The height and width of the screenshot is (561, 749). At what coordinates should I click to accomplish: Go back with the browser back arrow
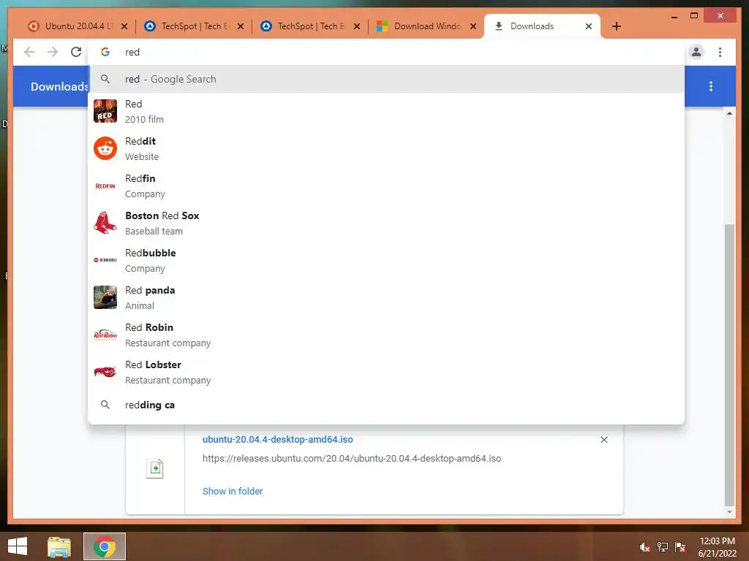coord(29,52)
